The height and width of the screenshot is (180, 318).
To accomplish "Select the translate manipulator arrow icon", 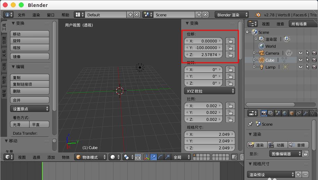I will (153, 157).
